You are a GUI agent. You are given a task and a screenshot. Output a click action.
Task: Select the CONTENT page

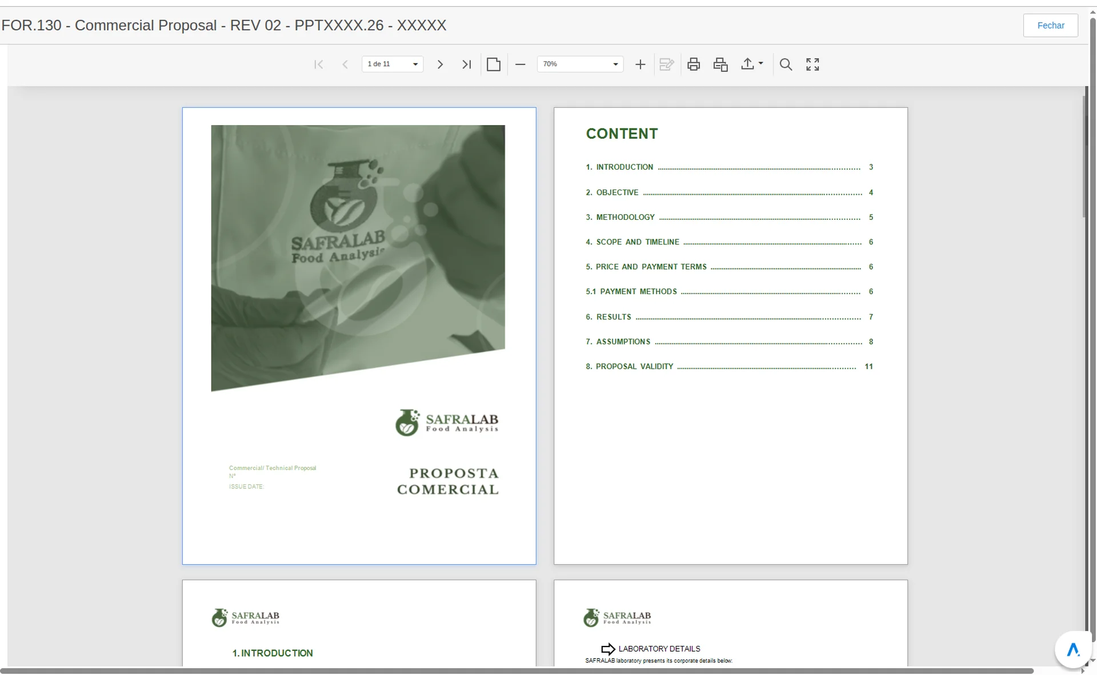tap(730, 336)
